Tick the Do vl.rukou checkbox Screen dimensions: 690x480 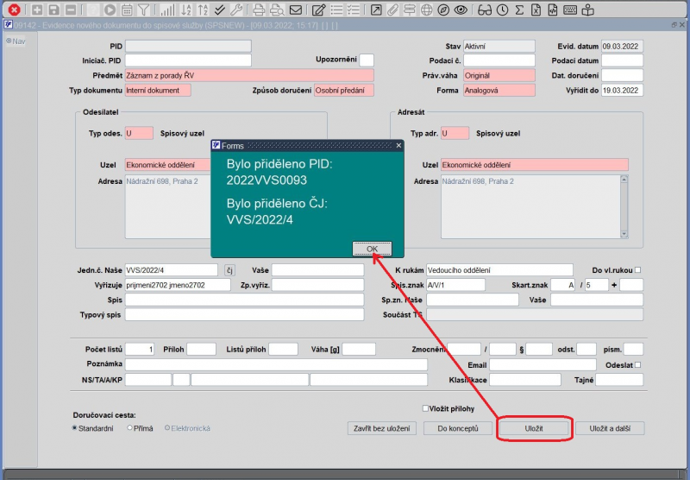point(638,270)
